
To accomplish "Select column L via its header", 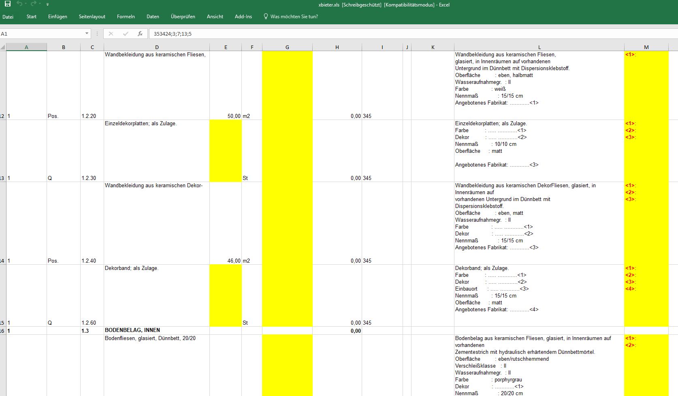I will [539, 47].
